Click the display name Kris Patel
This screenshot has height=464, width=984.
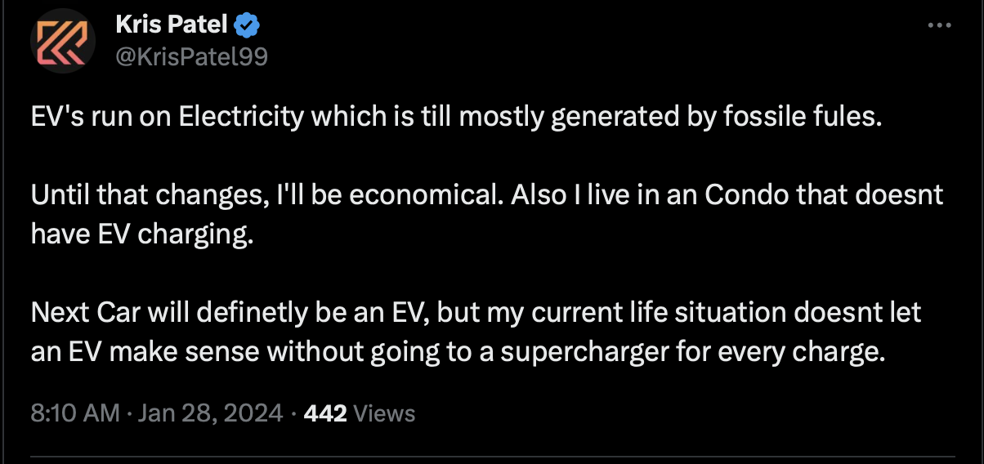coord(172,25)
